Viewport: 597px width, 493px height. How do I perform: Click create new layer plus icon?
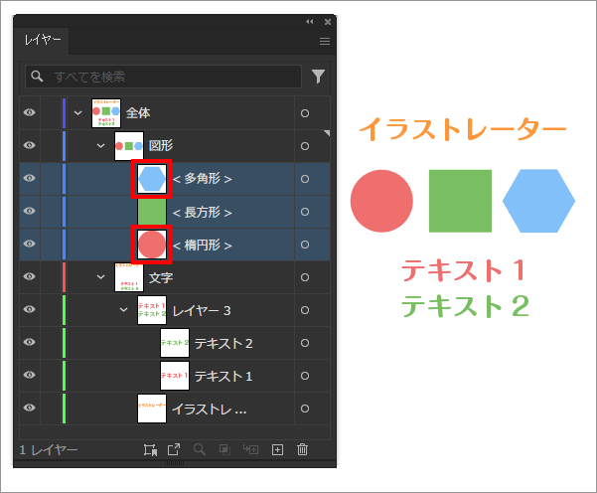coord(277,450)
